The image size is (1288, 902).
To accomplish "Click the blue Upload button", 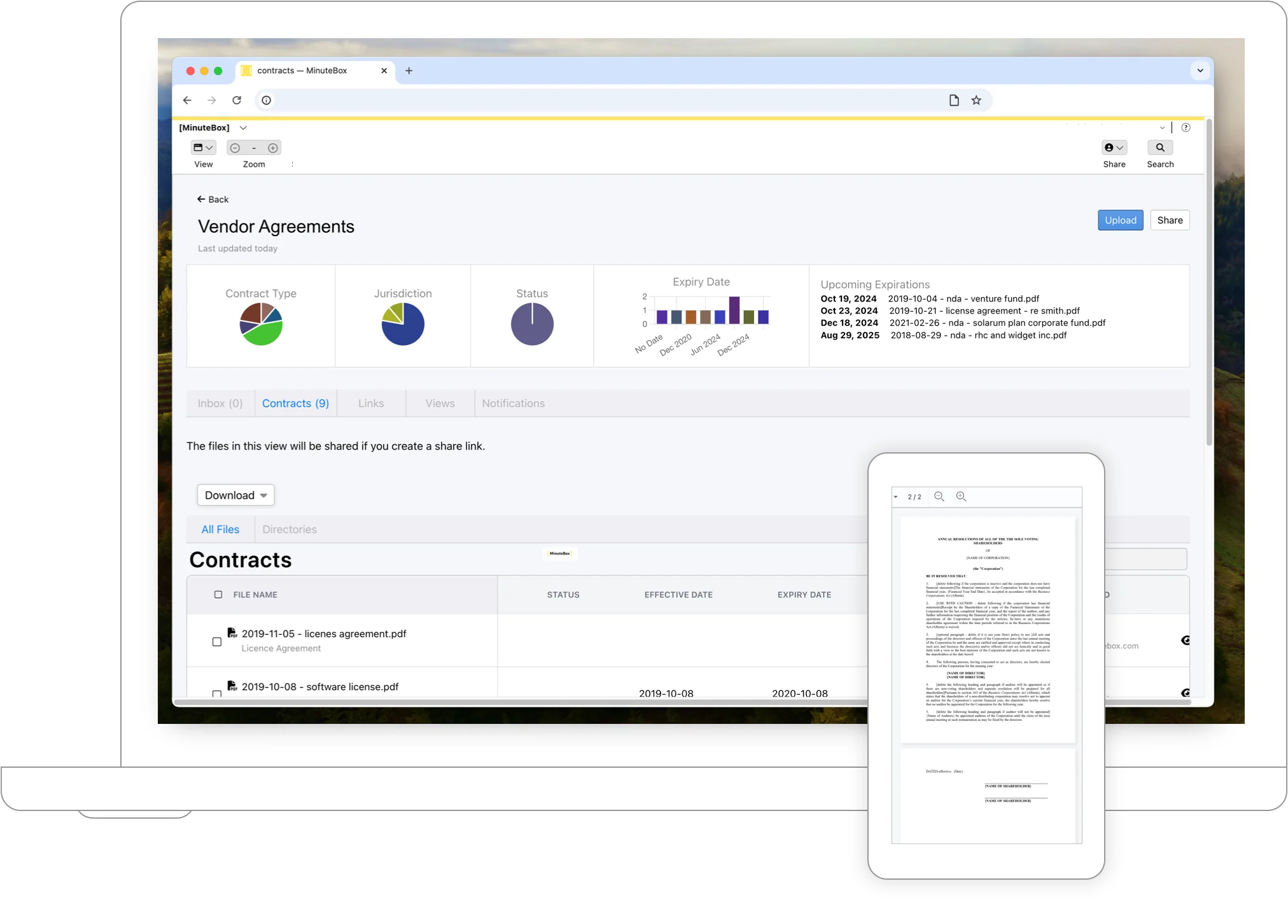I will 1120,220.
